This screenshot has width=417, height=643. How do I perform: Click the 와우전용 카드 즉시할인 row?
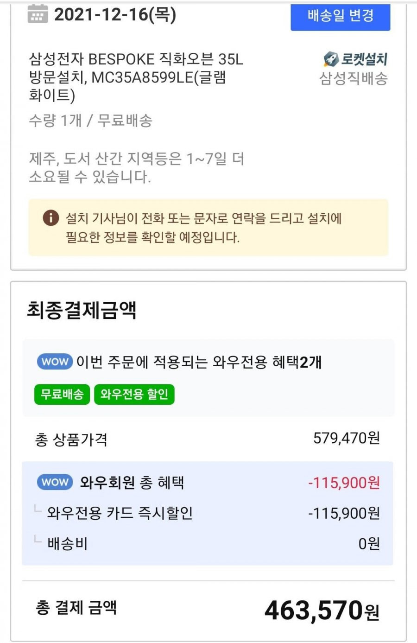208,513
